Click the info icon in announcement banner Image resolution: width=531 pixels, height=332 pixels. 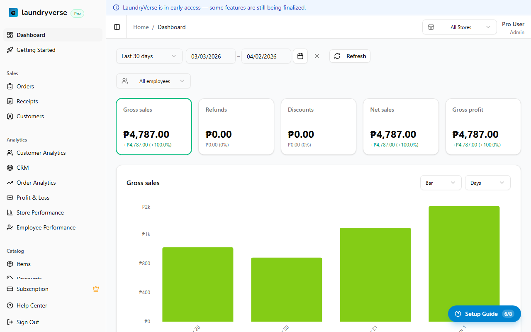point(116,7)
